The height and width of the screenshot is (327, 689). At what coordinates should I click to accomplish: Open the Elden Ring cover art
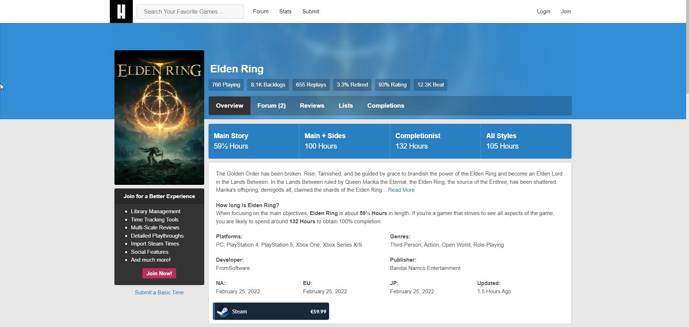[159, 117]
